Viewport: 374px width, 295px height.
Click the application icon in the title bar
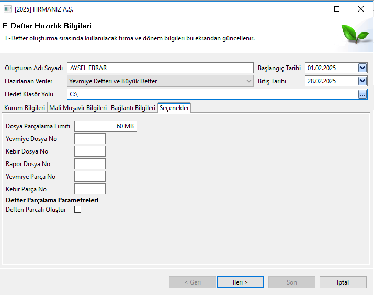point(7,9)
